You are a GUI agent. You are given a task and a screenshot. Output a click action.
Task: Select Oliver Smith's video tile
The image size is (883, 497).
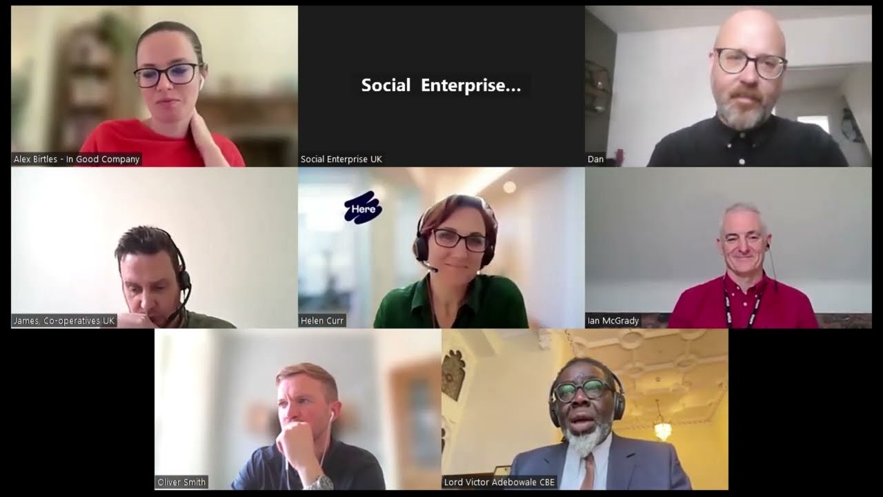click(298, 409)
